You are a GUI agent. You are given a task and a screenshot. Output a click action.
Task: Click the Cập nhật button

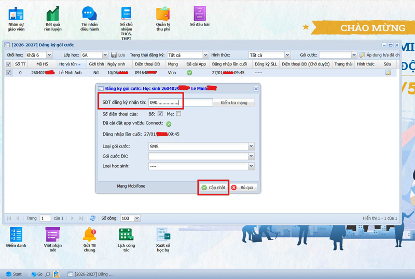pos(213,188)
